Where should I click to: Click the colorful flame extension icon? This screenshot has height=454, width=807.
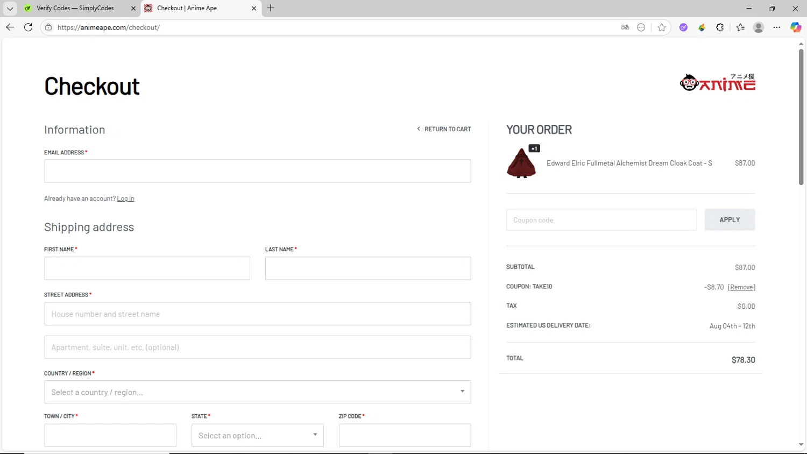[x=702, y=27]
